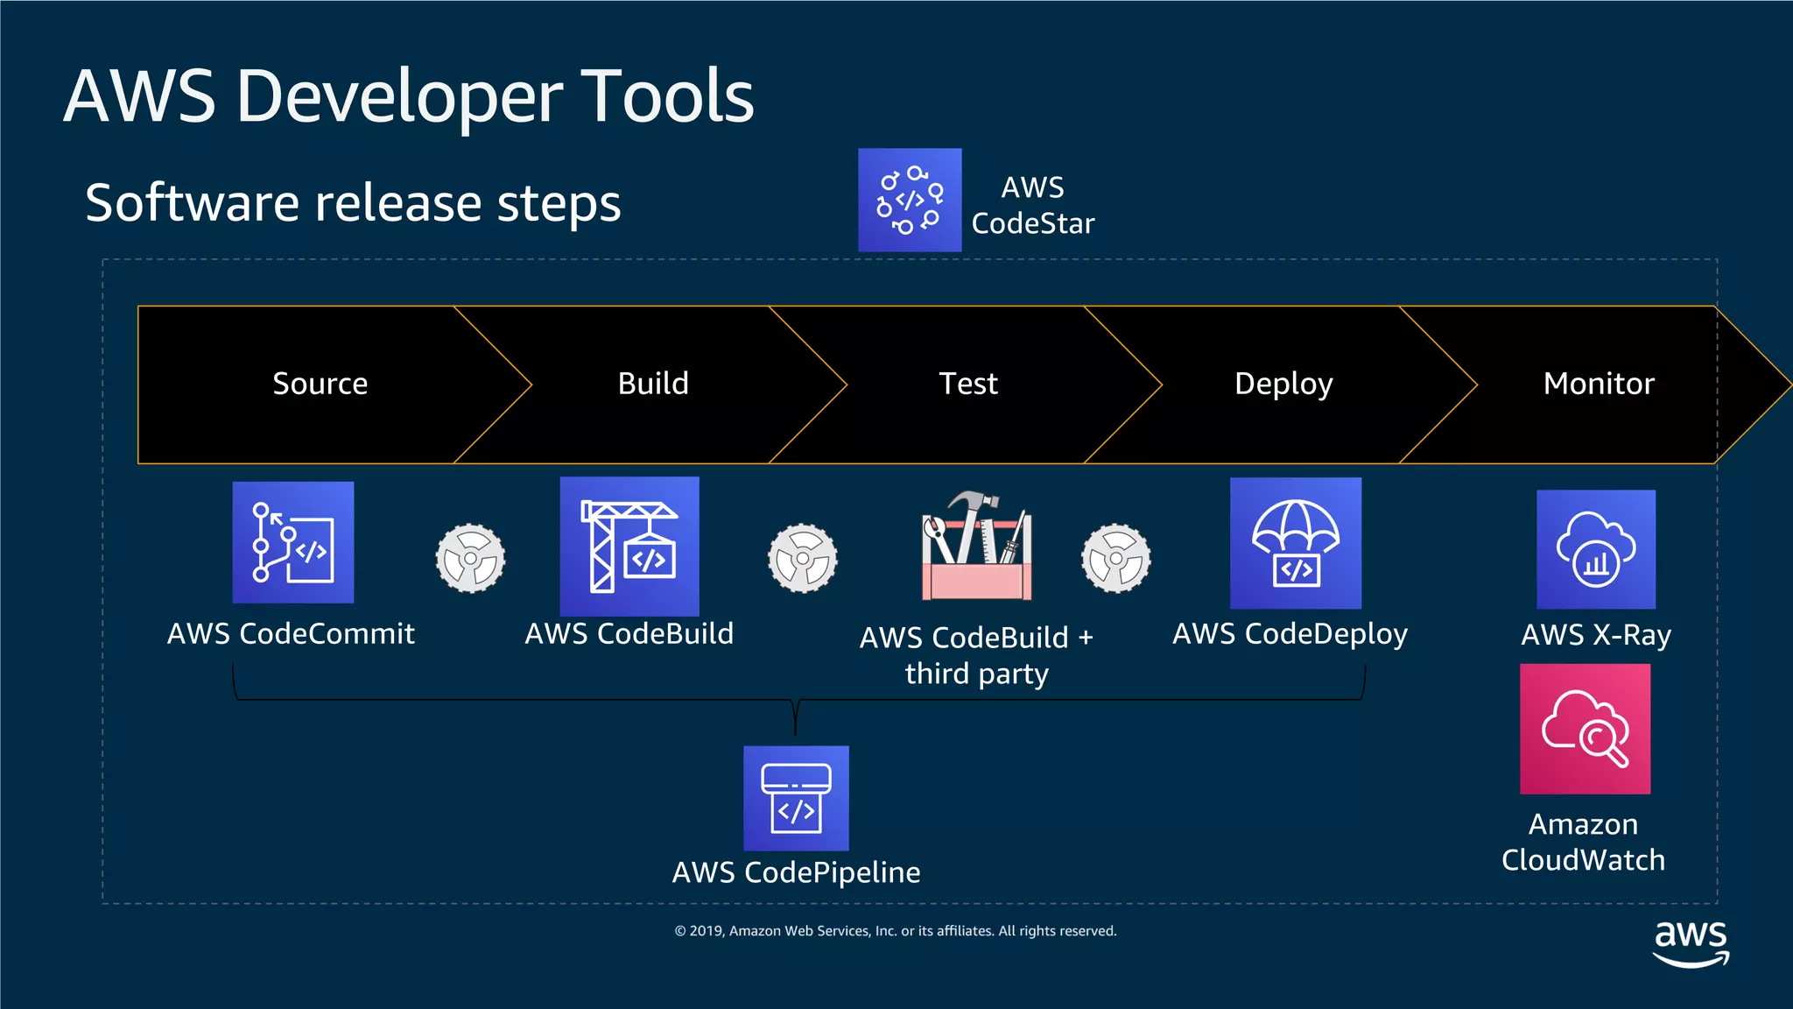
Task: Click the AWS X-Ray cloud icon
Action: click(x=1595, y=549)
